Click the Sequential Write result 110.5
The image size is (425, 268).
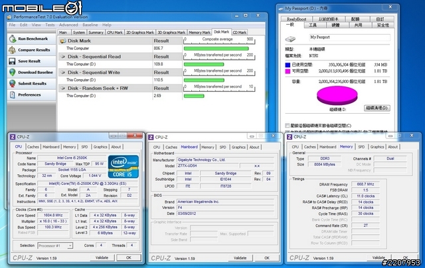point(158,80)
